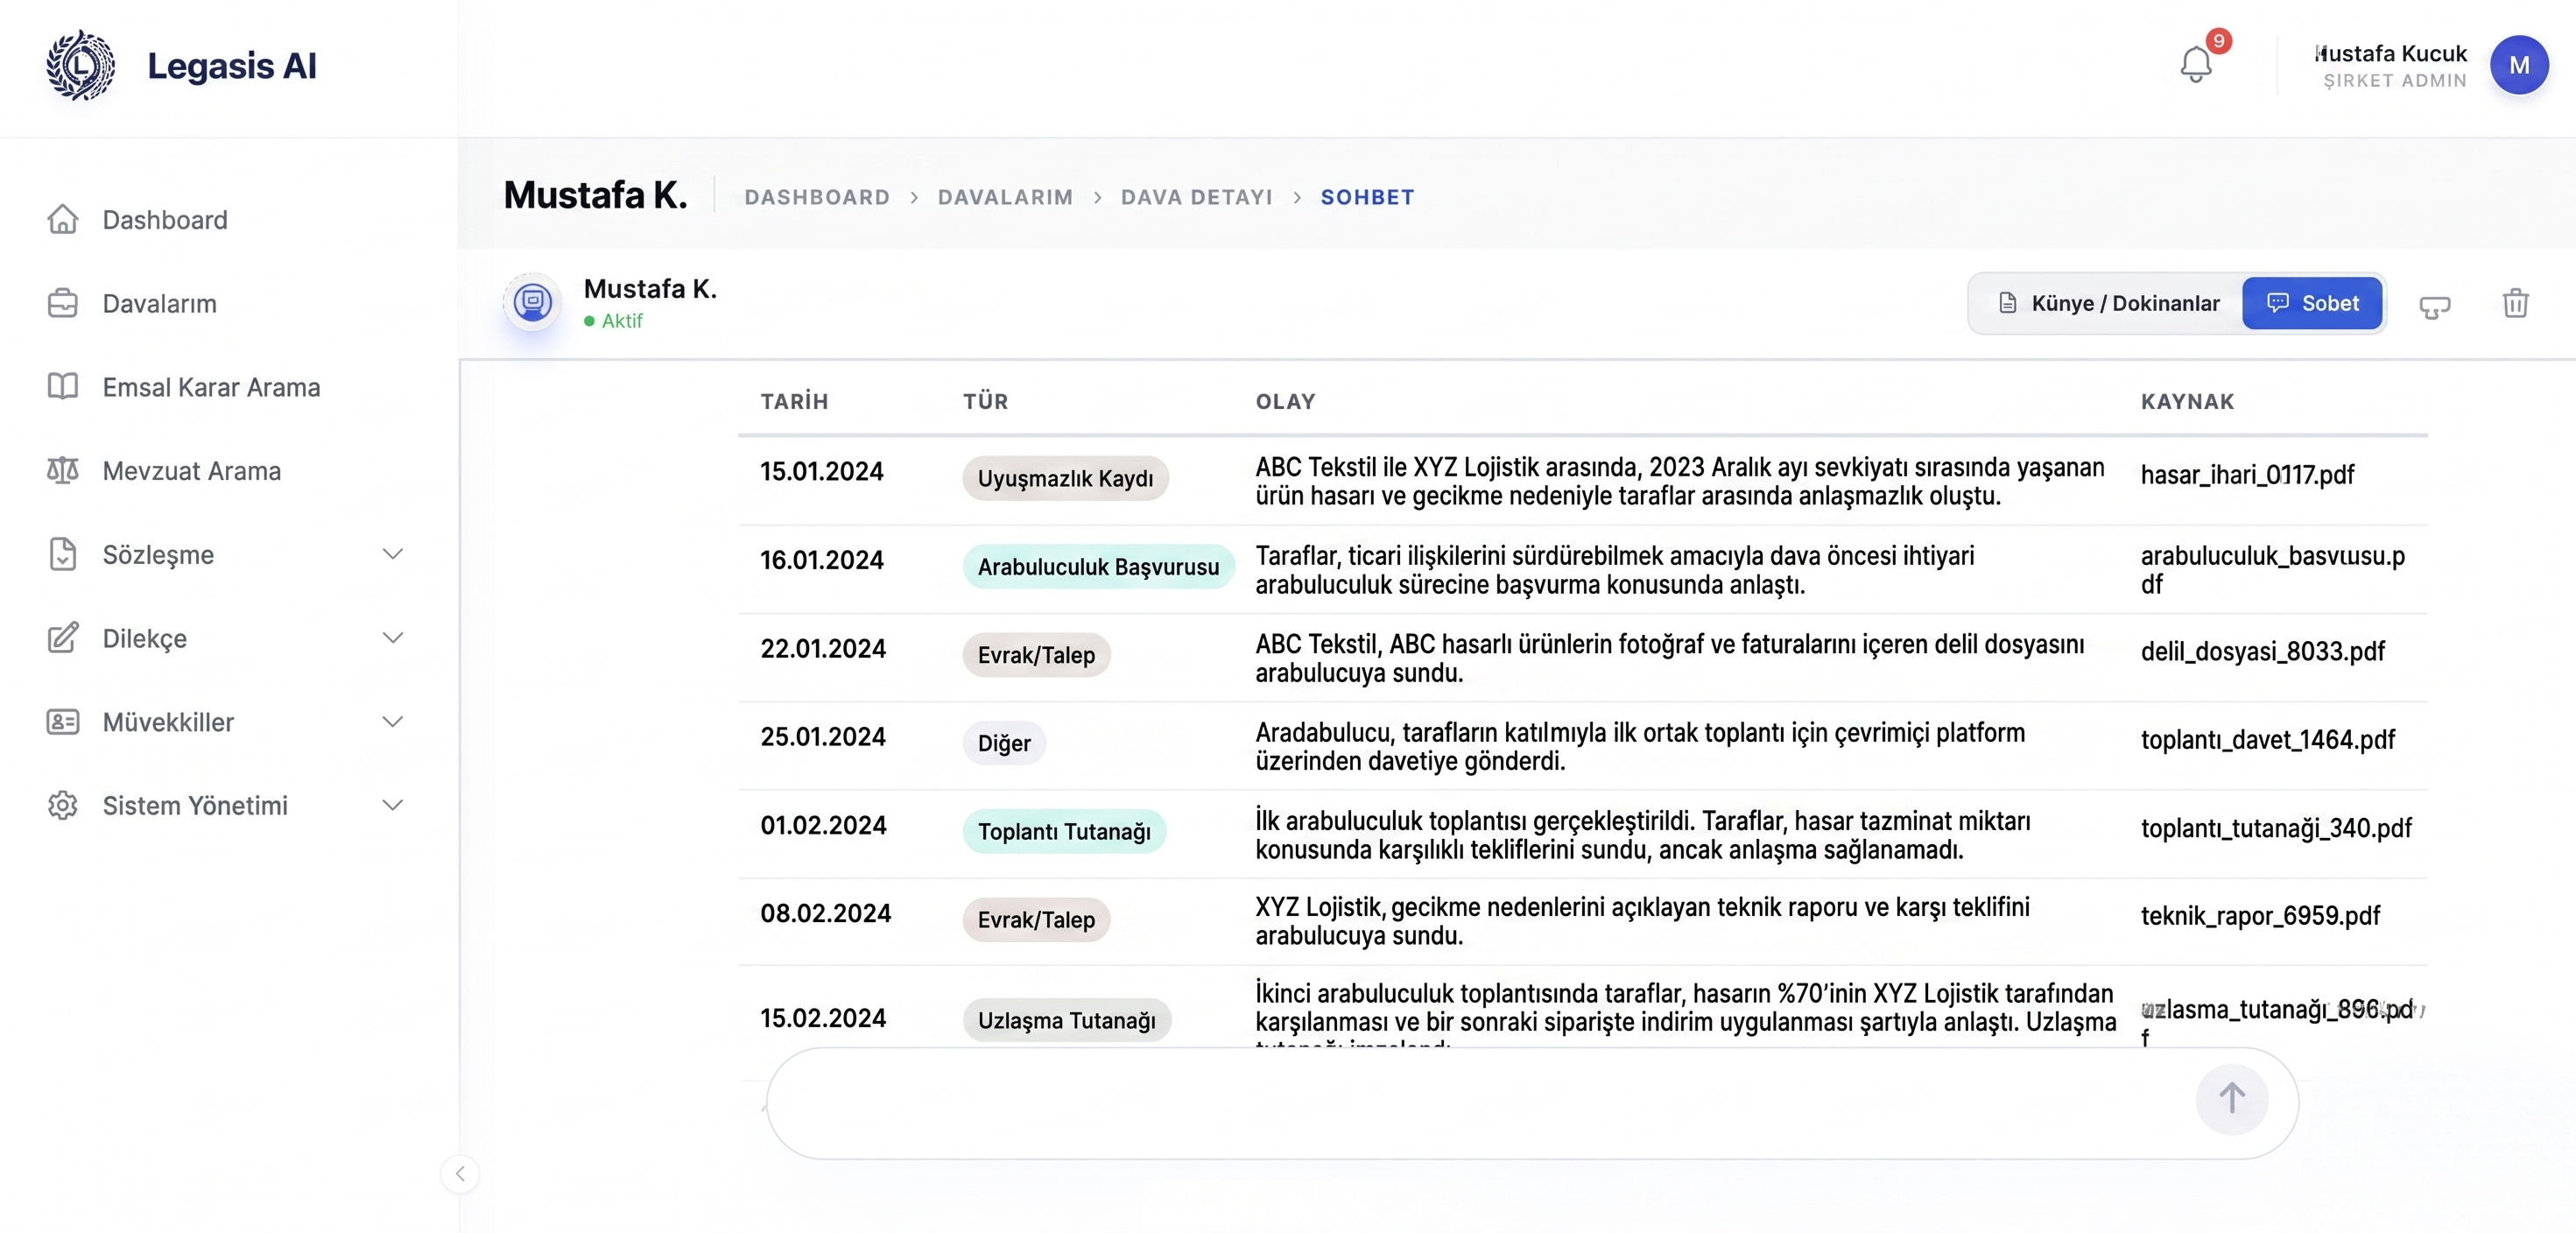Go to DASHBOARD breadcrumb link
This screenshot has width=2576, height=1233.
pos(817,197)
